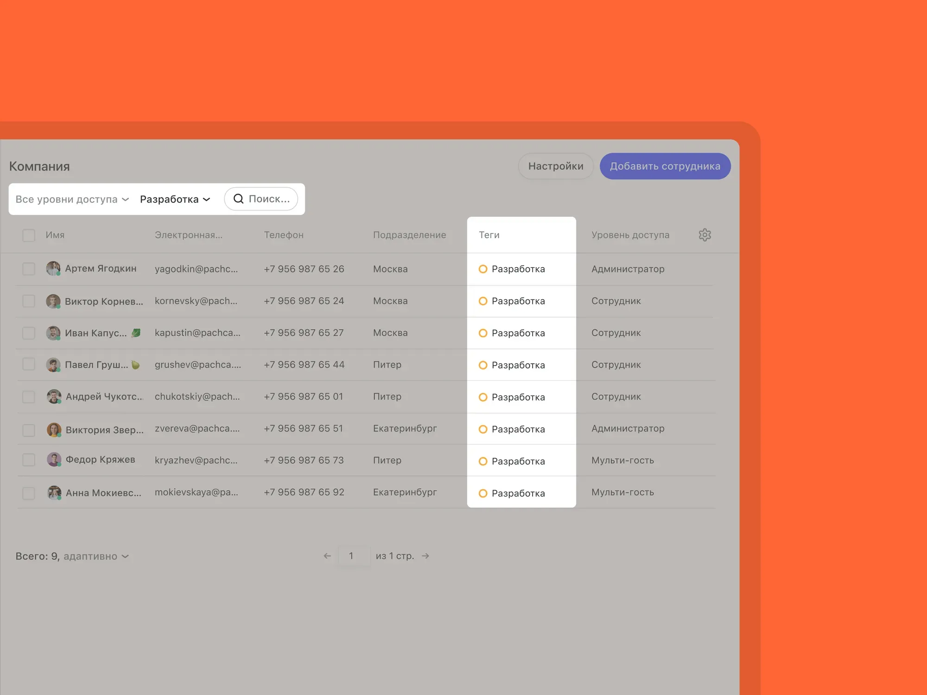Screen dimensions: 927x695
Task: Open Артем Ягодкин's avatar
Action: pos(53,268)
